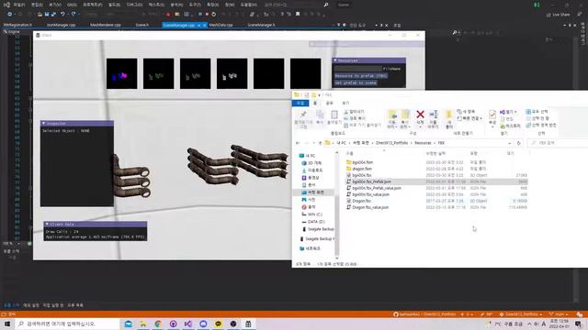Screen dimensions: 588x330
Task: Click the Undo icon in Visual Studio toolbar
Action: coord(62,15)
